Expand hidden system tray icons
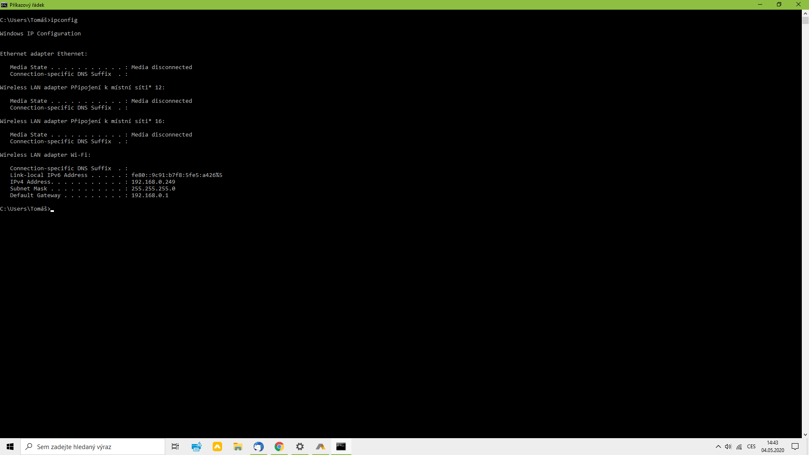 (718, 447)
